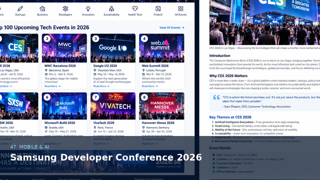Open the MWC event image
Image resolution: width=320 pixels, height=180 pixels.
pyautogui.click(x=64, y=48)
